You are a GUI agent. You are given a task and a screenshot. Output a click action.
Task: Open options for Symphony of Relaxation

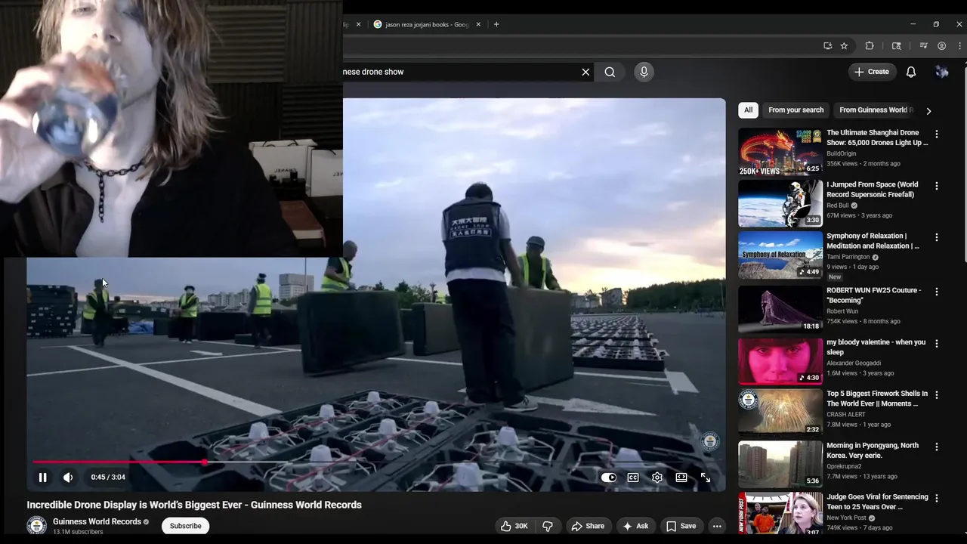[x=937, y=237]
